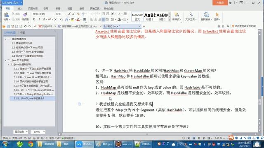
Task: Toggle bold formatting
Action: click(34, 19)
